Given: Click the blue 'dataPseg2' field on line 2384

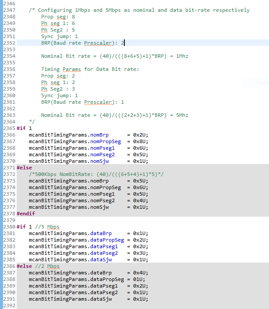Looking at the screenshot, I should coord(104,253).
